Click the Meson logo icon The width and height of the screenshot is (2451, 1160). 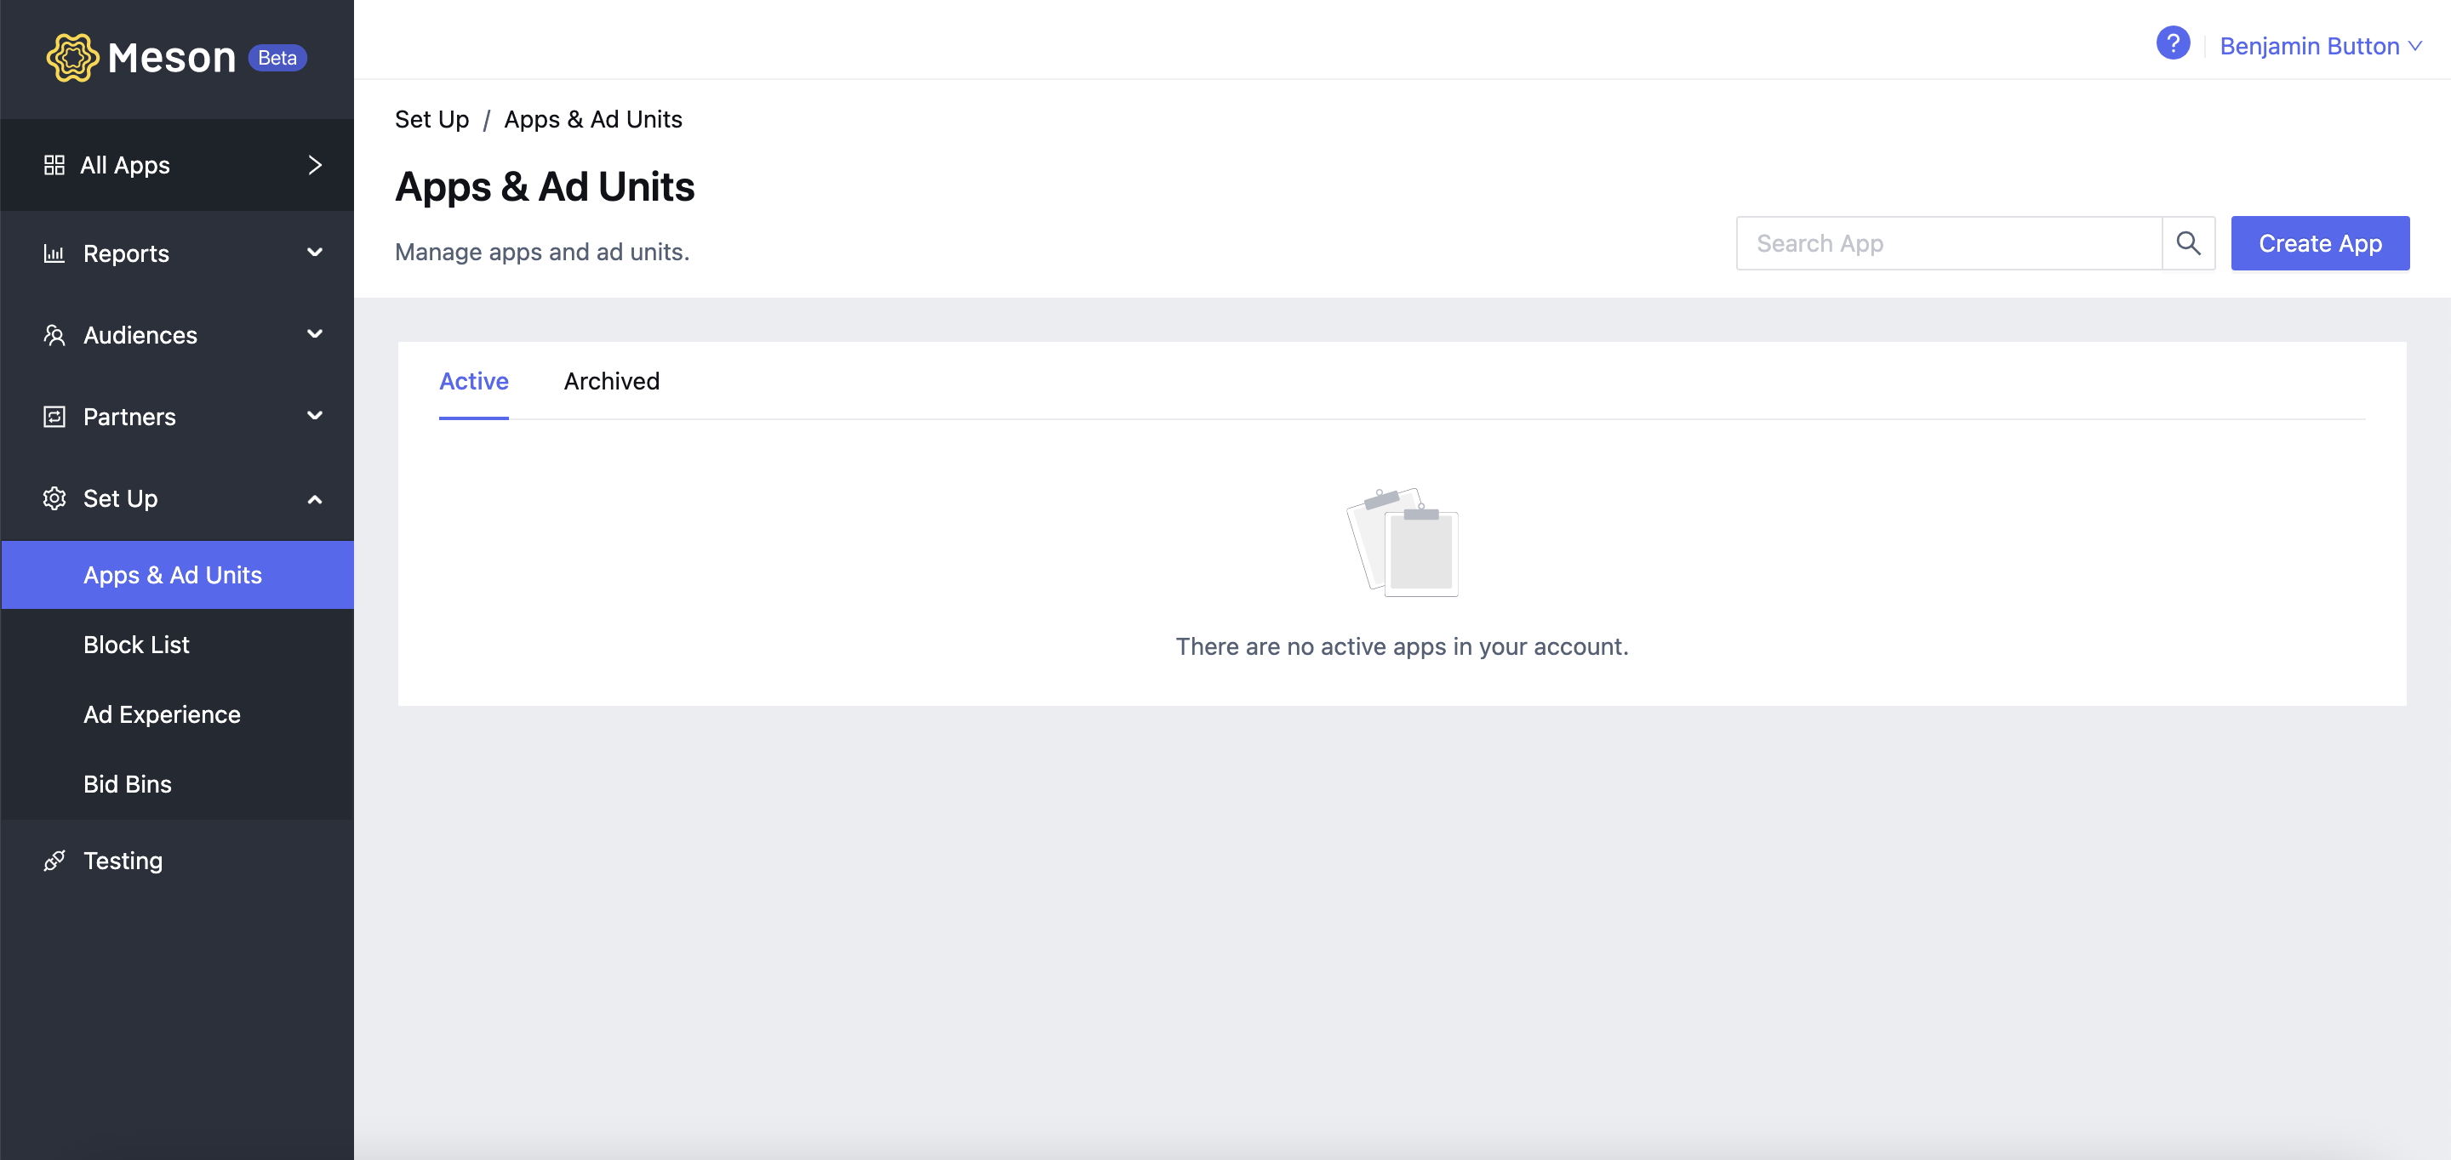(x=72, y=58)
